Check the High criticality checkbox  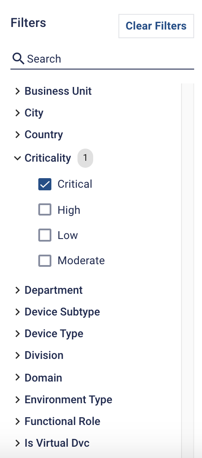[45, 210]
